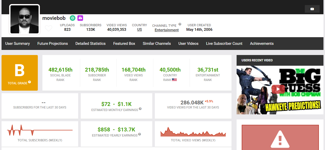Image resolution: width=325 pixels, height=150 pixels.
Task: Click the 482,615th Social Blade rank
Action: 61,70
